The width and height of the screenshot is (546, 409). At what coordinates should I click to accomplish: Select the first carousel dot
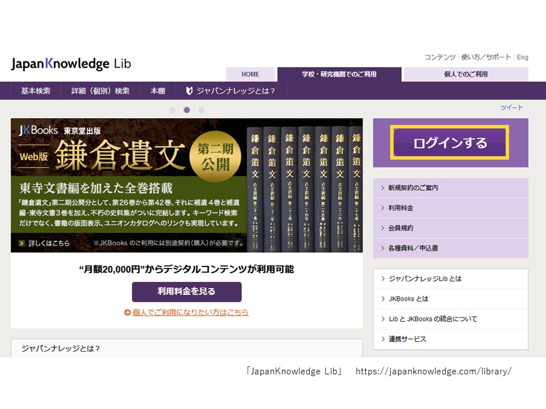pos(172,110)
